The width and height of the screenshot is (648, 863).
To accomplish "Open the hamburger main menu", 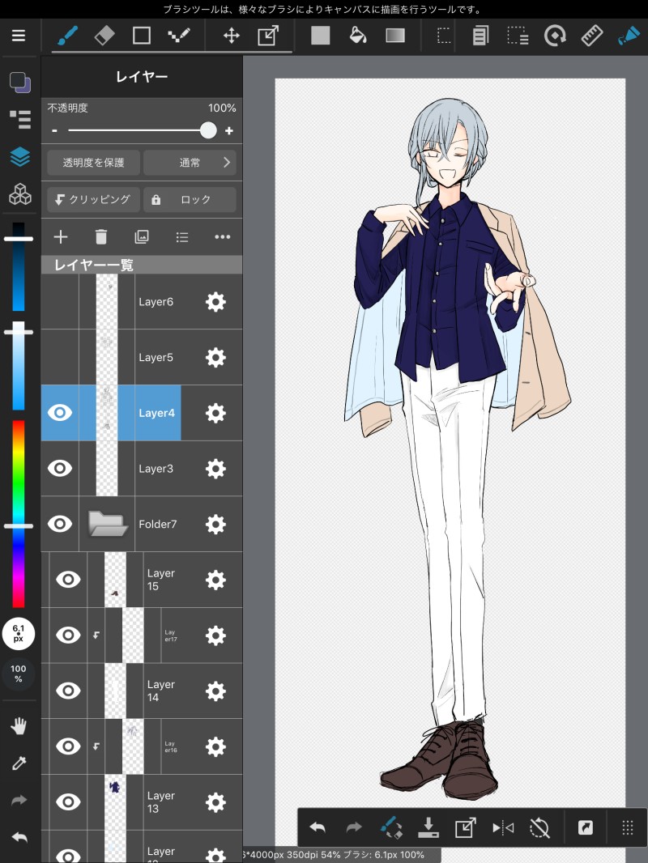I will (x=19, y=36).
